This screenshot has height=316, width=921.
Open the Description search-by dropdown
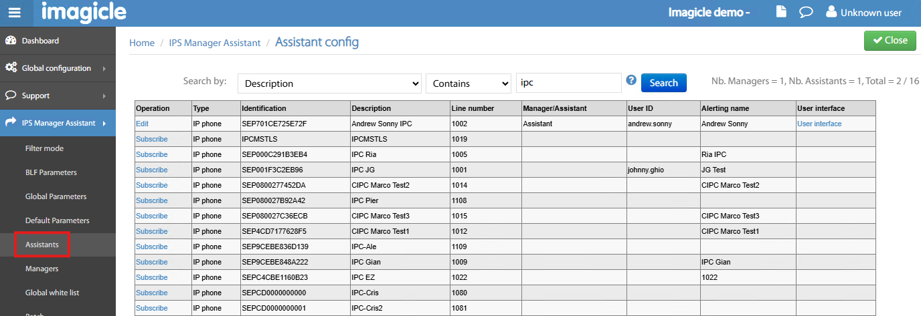pyautogui.click(x=329, y=84)
